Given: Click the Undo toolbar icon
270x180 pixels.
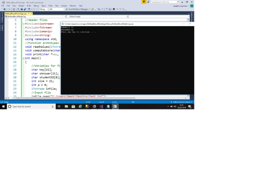Looking at the screenshot, I should coord(29,9).
